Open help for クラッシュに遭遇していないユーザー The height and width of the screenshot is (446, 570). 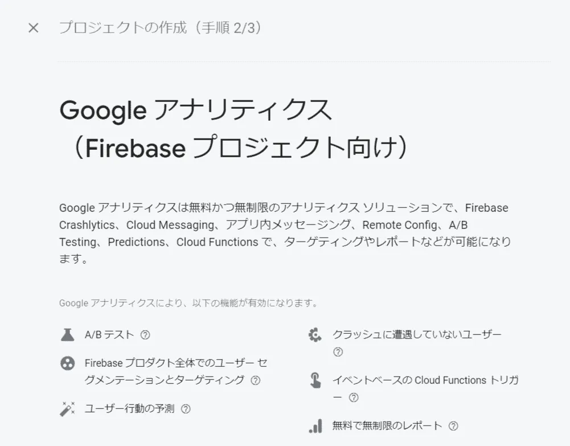point(338,353)
